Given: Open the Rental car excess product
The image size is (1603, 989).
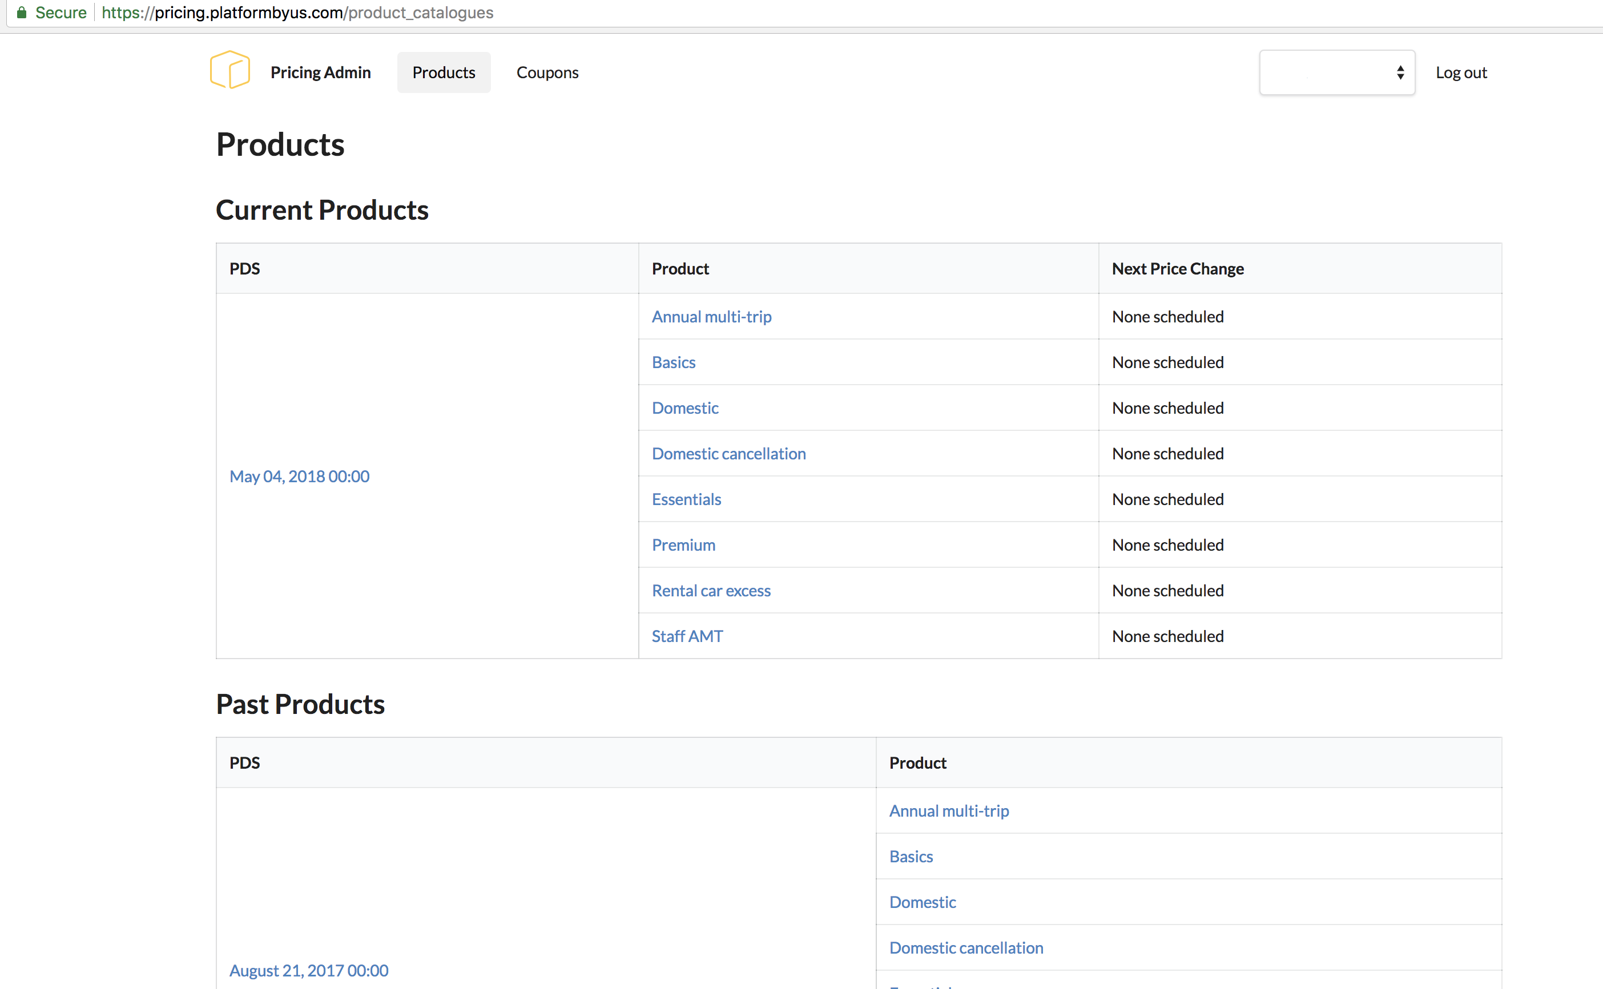Looking at the screenshot, I should click(x=711, y=591).
